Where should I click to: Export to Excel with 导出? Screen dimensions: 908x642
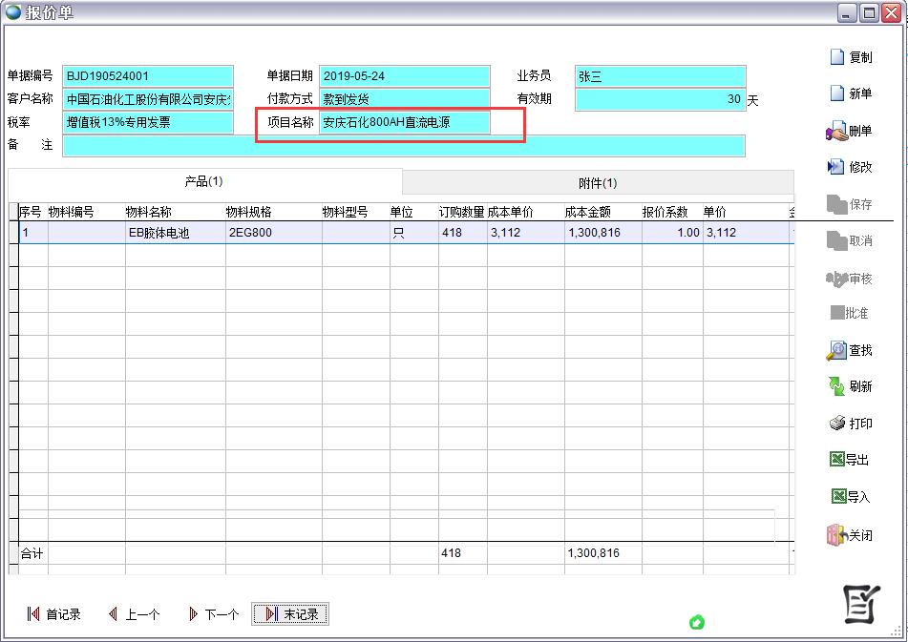pyautogui.click(x=837, y=460)
